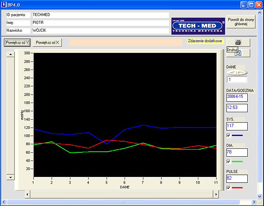Click the BP4.0 title bar app icon
The height and width of the screenshot is (206, 264).
point(4,4)
